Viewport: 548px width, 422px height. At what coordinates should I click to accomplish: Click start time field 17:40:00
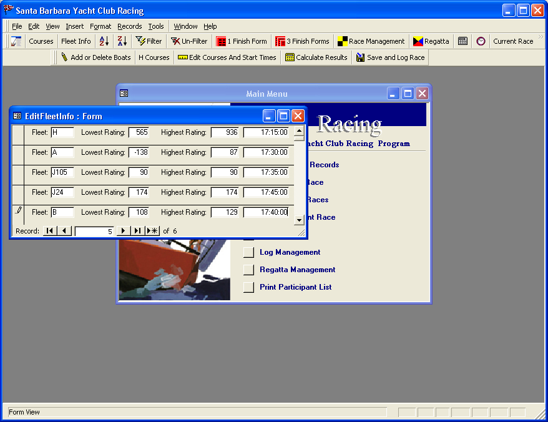(x=266, y=212)
